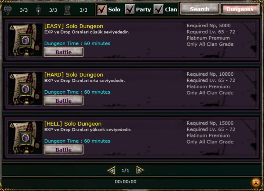Image resolution: width=264 pixels, height=191 pixels.
Task: Click the dagger emblem icon in header
Action: point(39,10)
